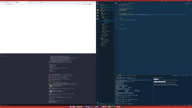Switch to the third editor tab
This screenshot has height=108, width=192.
[x=132, y=3]
